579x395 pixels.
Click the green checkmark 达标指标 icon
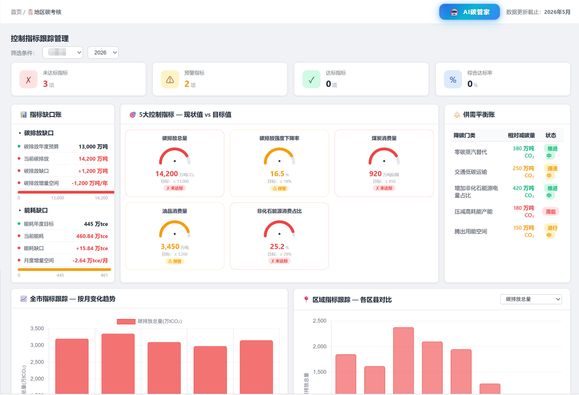(311, 79)
